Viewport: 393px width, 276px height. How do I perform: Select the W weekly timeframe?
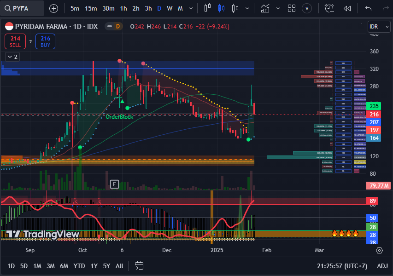(170, 8)
